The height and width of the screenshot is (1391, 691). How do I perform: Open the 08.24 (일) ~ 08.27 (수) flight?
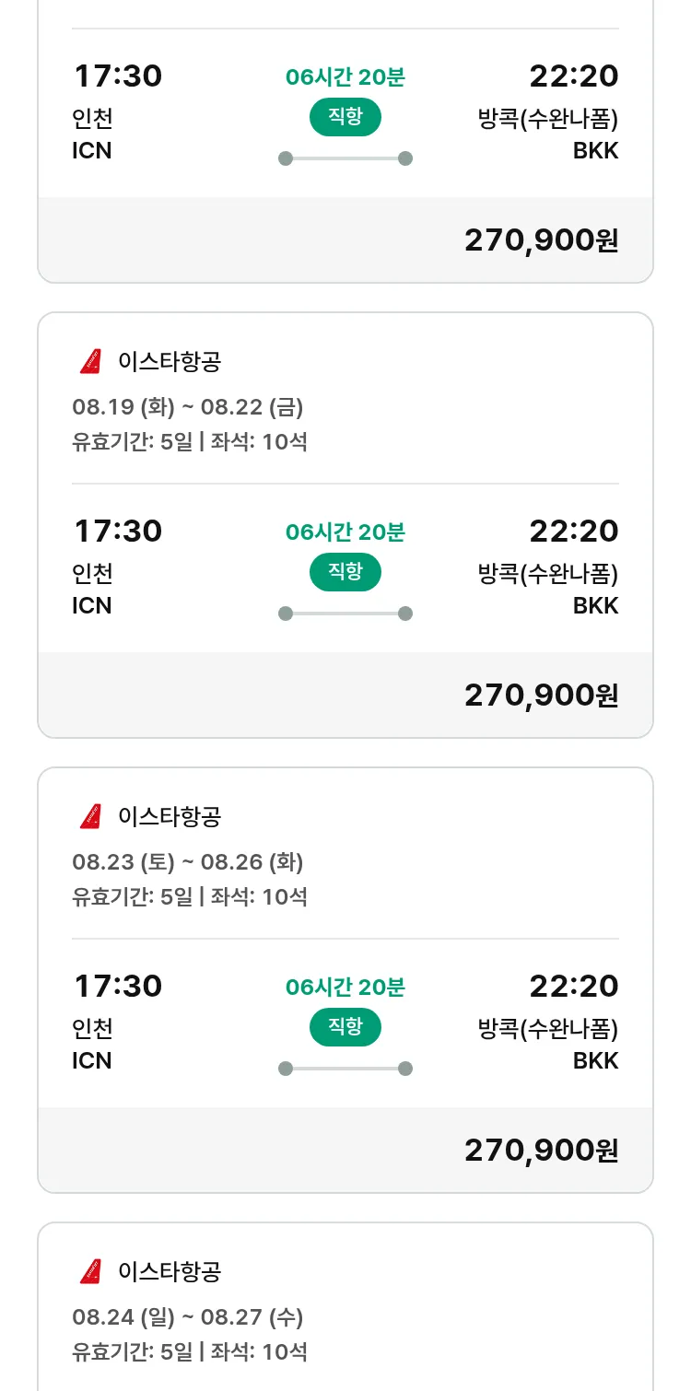(x=188, y=1316)
